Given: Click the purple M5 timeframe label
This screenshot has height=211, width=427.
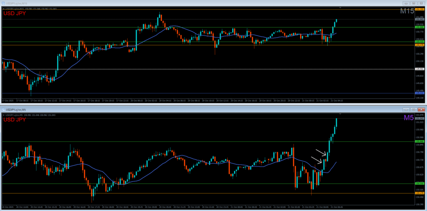Looking at the screenshot, I should click(x=409, y=118).
